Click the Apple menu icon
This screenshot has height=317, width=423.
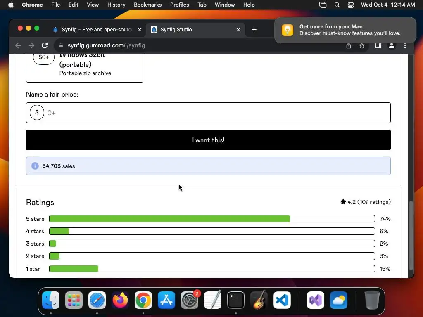[x=11, y=5]
